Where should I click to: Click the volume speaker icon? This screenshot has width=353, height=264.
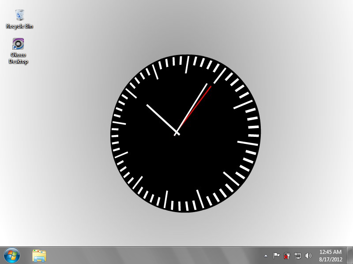308,256
